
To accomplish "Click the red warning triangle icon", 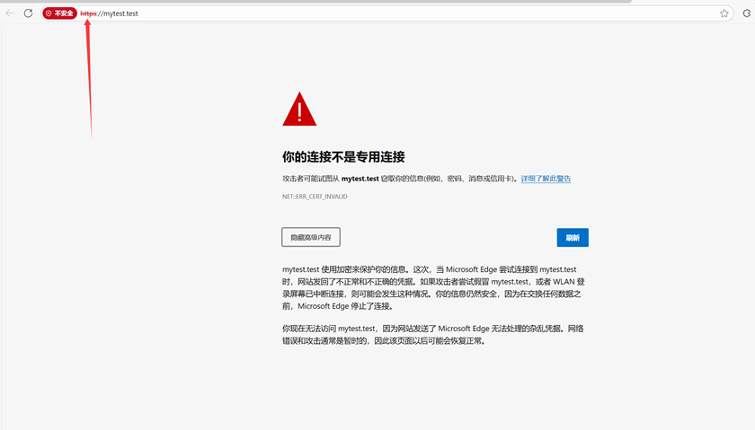I will [299, 110].
